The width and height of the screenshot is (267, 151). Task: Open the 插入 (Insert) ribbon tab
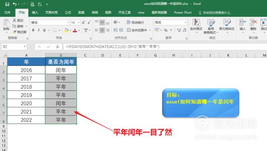click(35, 13)
